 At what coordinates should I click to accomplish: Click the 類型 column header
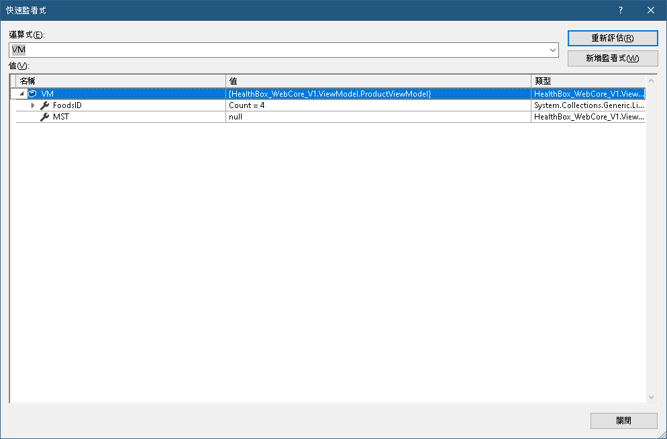point(588,81)
